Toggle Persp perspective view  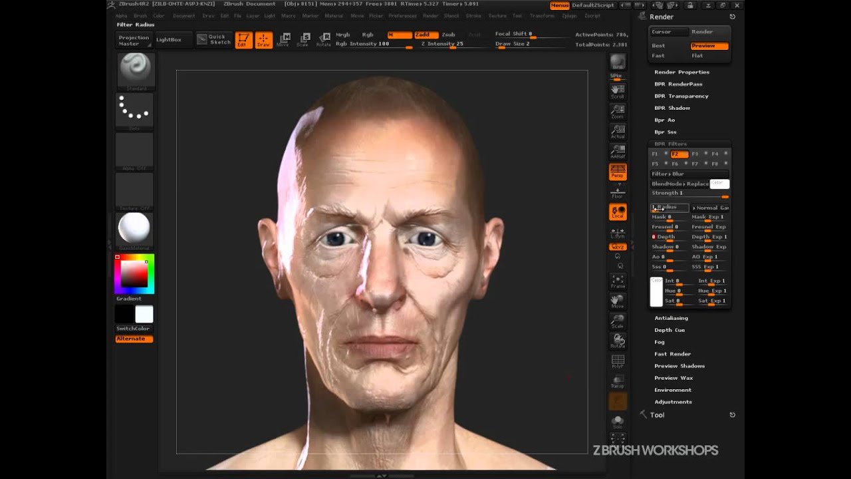click(x=618, y=172)
